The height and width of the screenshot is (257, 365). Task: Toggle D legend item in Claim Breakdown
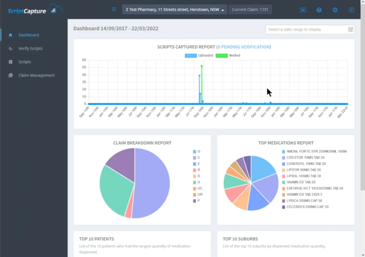(x=197, y=176)
